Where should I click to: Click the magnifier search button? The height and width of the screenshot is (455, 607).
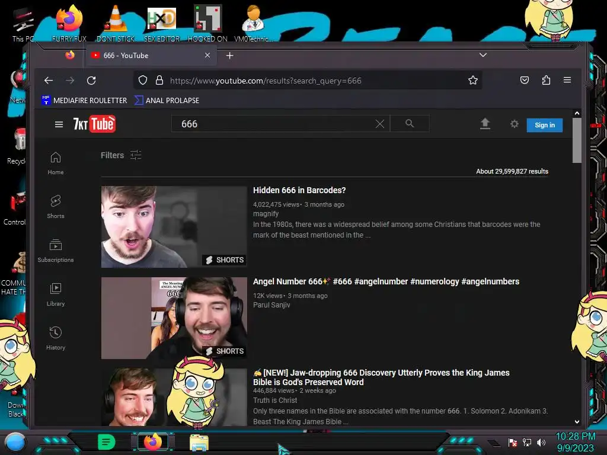(410, 124)
